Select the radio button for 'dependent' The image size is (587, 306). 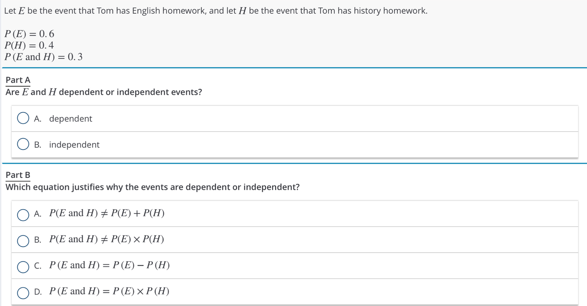point(23,118)
